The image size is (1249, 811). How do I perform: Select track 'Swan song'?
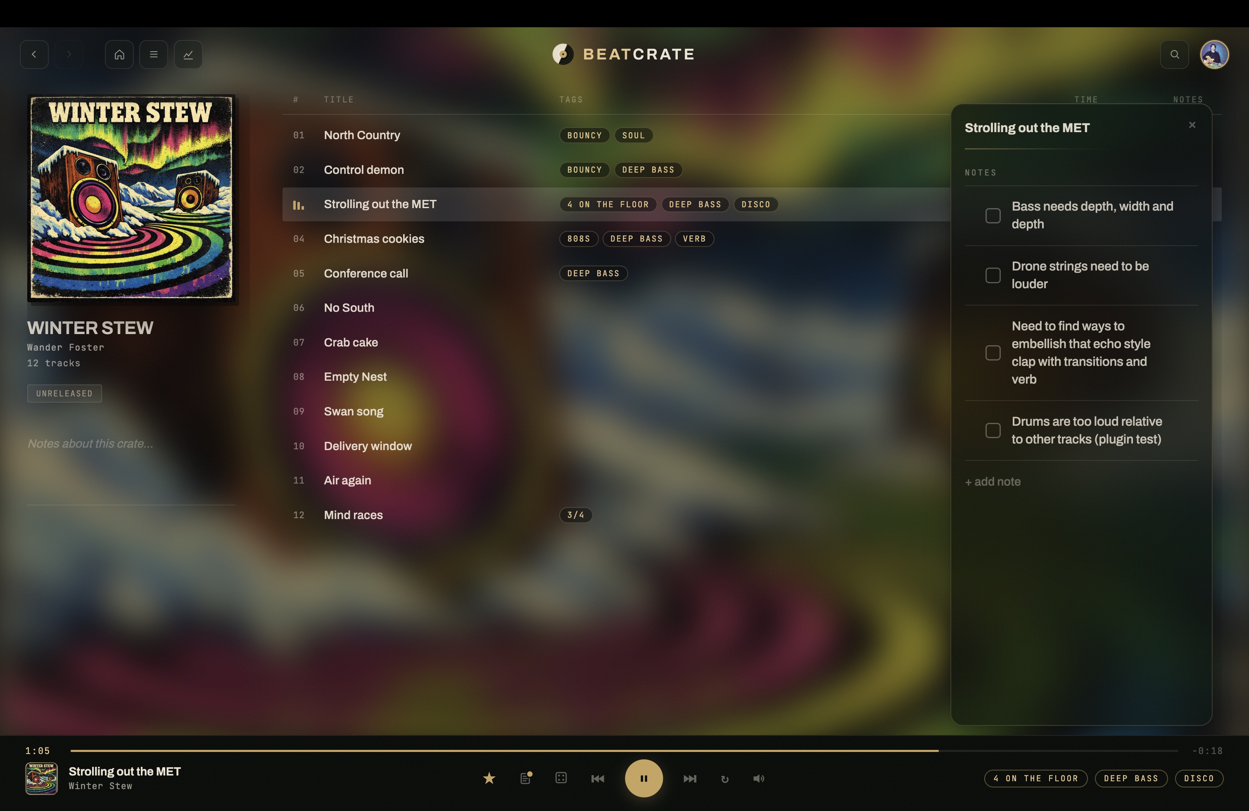[x=354, y=411]
